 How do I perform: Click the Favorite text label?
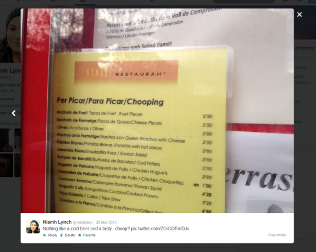[x=89, y=235]
